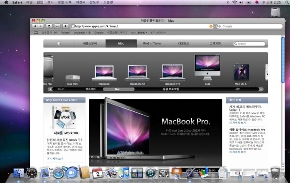This screenshot has height=183, width=290.
Task: Open the Korean input source flag menu
Action: [257, 2]
